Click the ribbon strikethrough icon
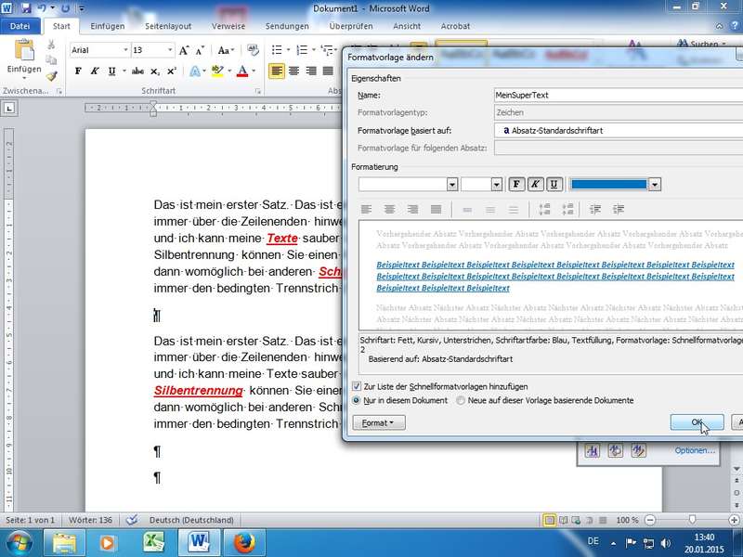This screenshot has width=743, height=557. click(137, 71)
